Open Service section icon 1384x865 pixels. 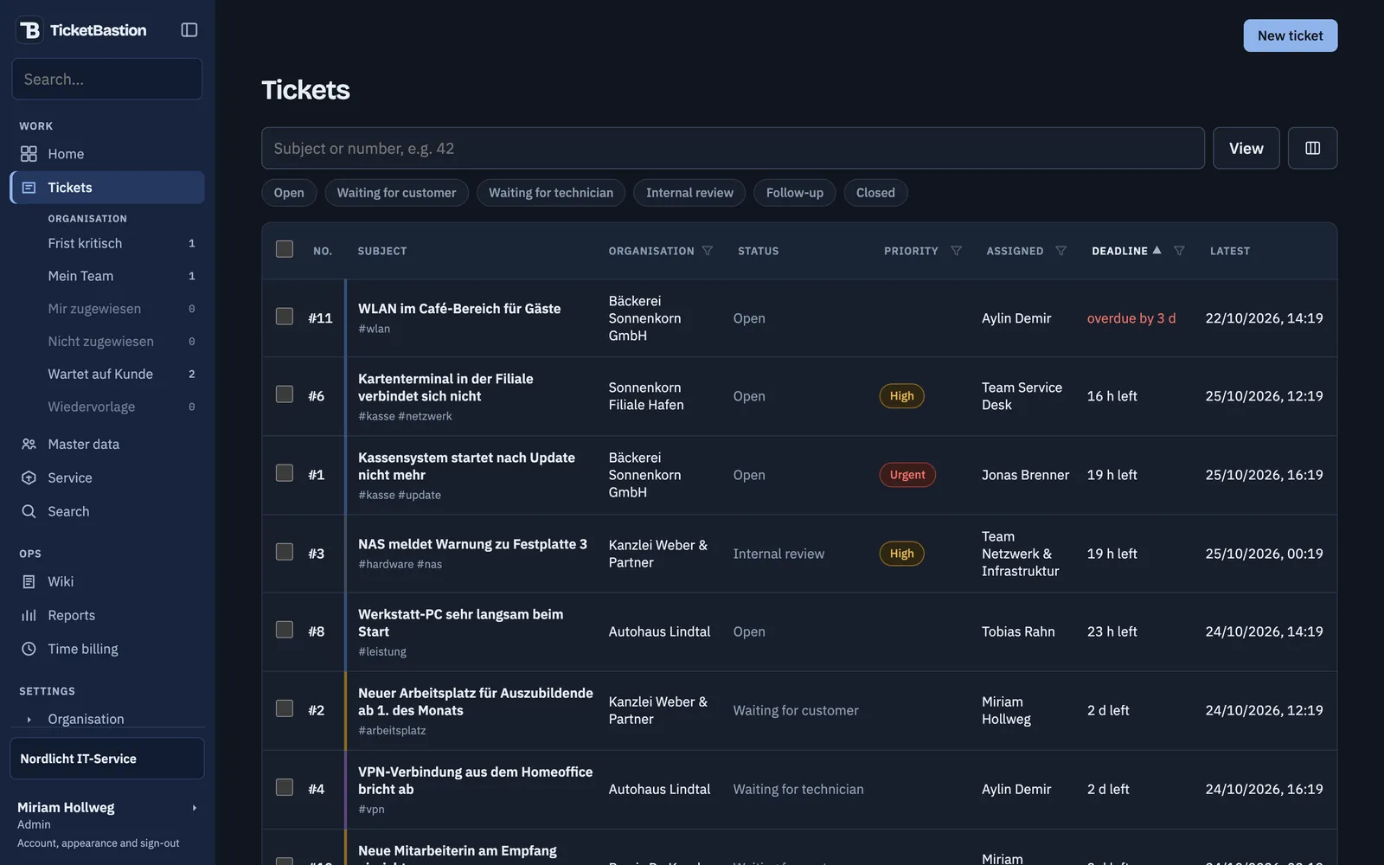pyautogui.click(x=29, y=477)
